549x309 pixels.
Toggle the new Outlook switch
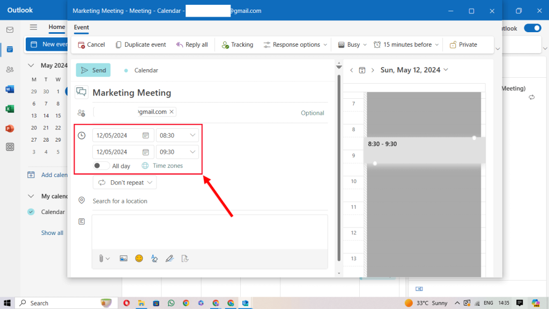tap(532, 28)
